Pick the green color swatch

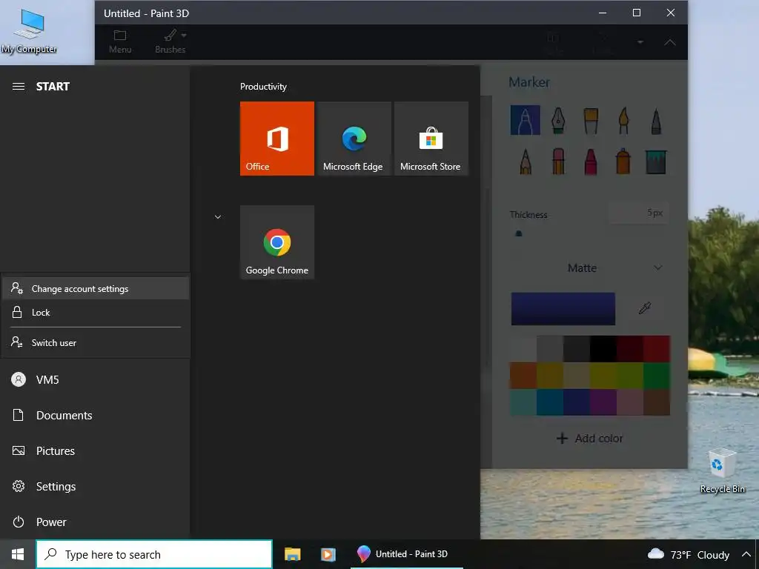click(x=657, y=376)
